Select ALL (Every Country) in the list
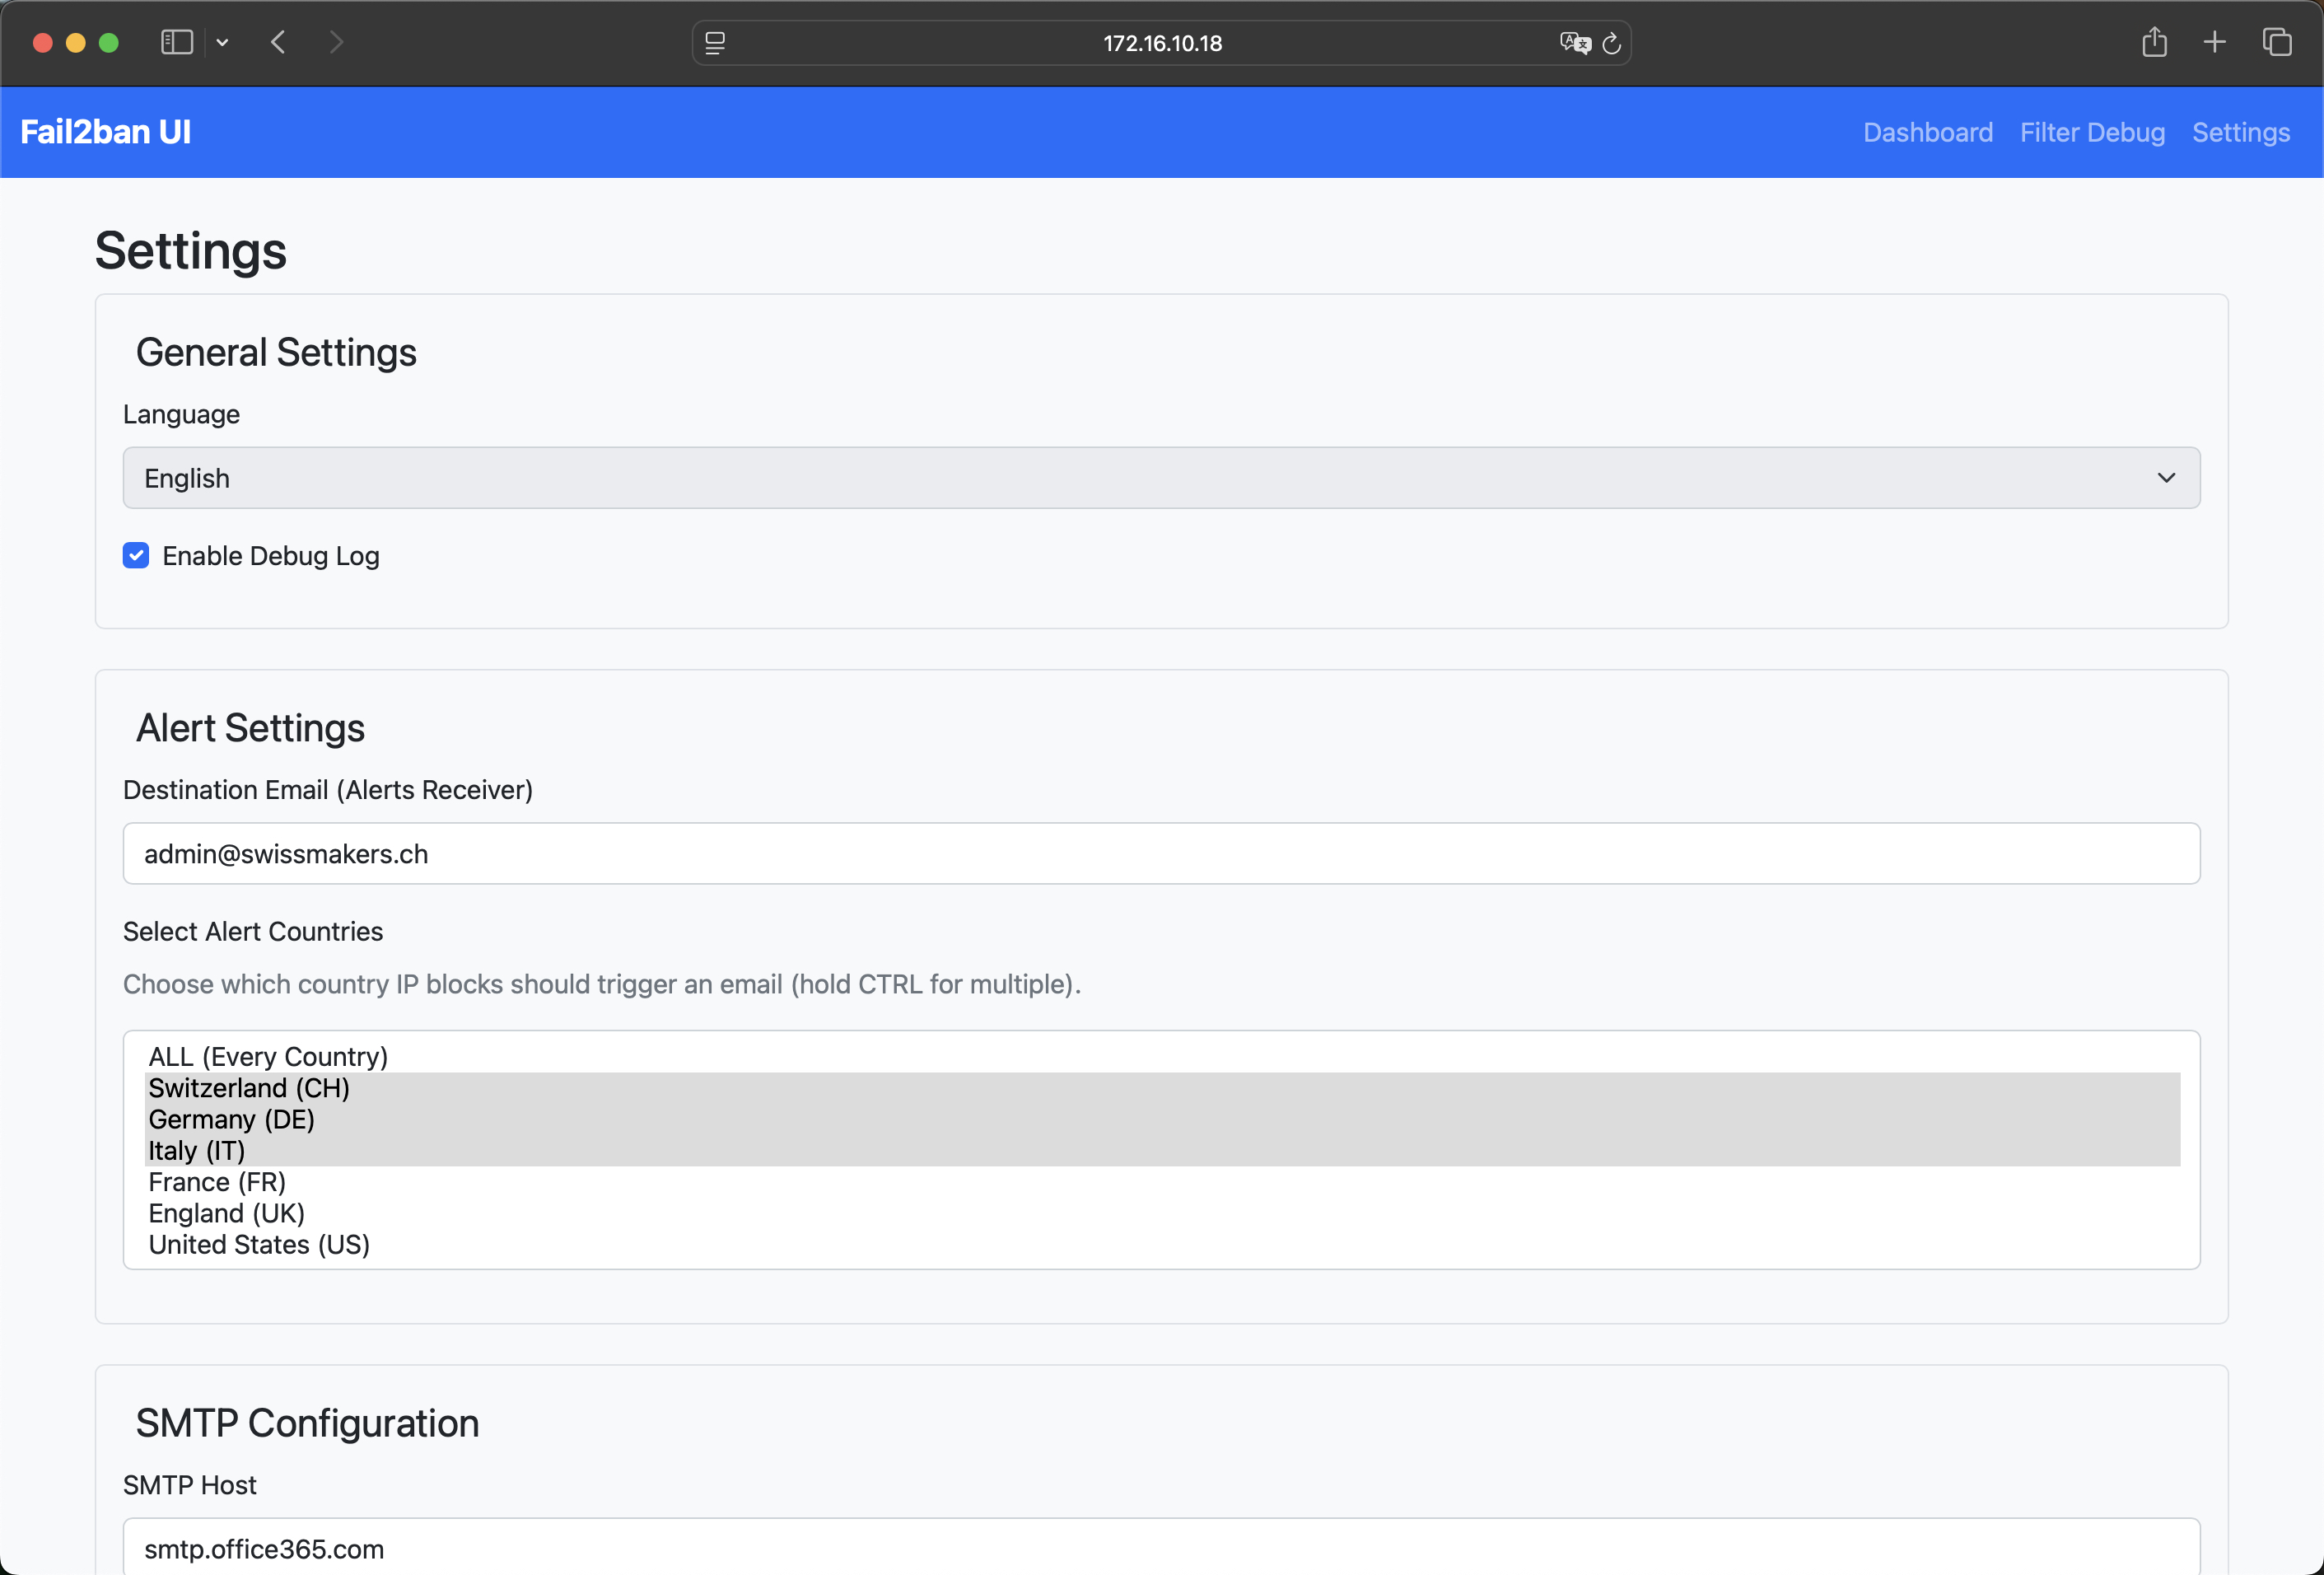The image size is (2324, 1575). pos(268,1056)
